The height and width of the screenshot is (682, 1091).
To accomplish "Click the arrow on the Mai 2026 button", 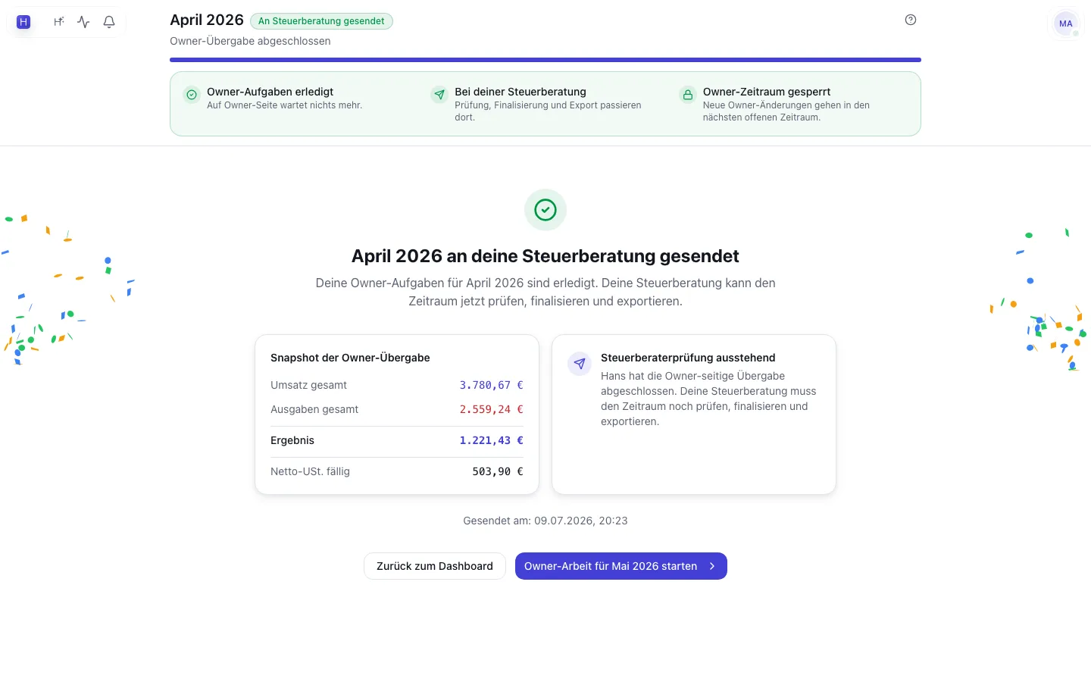I will pyautogui.click(x=712, y=566).
